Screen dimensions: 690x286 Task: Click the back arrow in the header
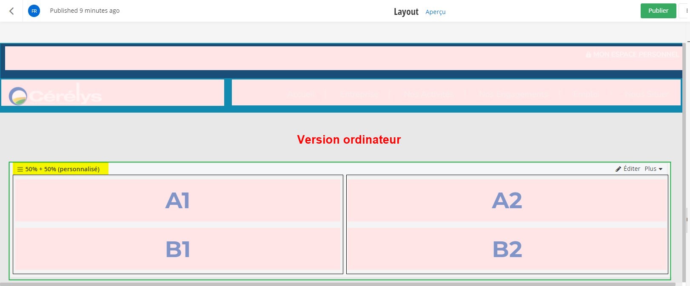click(x=11, y=11)
